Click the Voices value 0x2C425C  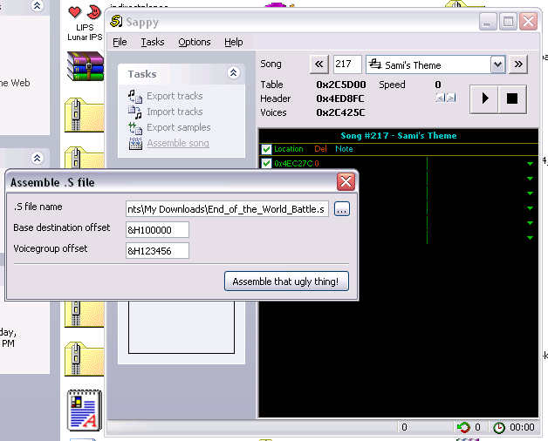click(340, 112)
